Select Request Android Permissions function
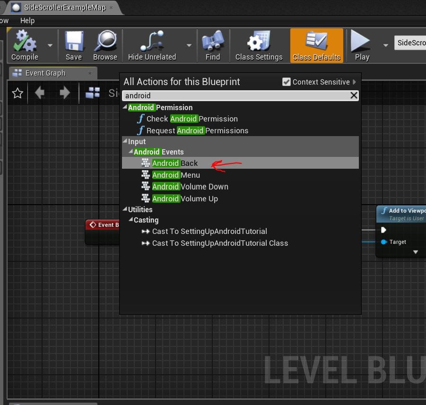The width and height of the screenshot is (426, 405). tap(197, 130)
